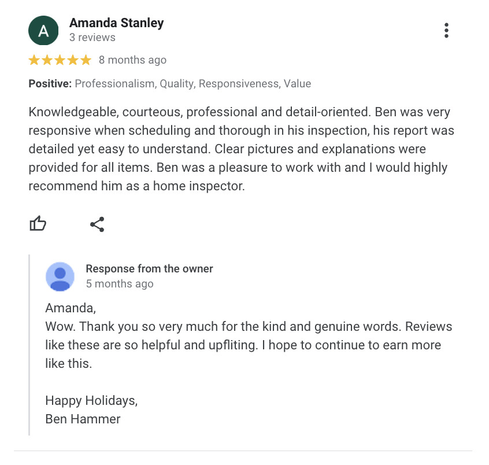The image size is (489, 465).
Task: Click '5 months ago' under owner response
Action: (x=120, y=283)
